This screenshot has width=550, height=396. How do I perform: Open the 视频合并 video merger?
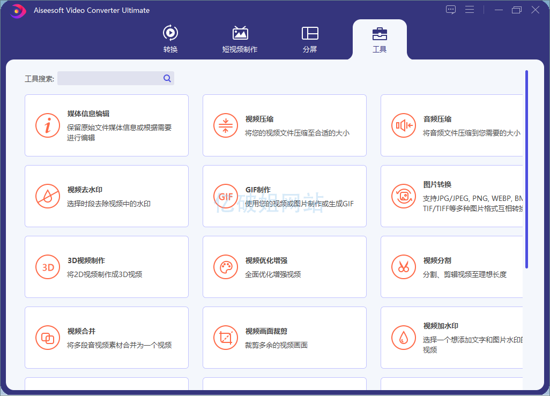point(106,338)
